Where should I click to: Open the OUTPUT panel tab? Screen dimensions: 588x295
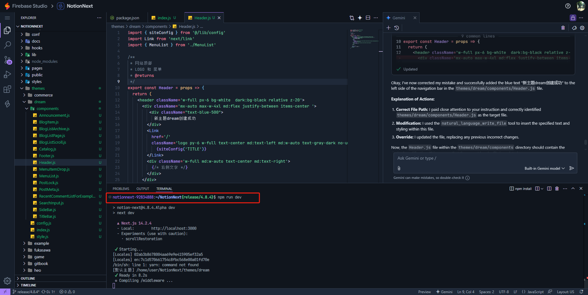pyautogui.click(x=143, y=189)
